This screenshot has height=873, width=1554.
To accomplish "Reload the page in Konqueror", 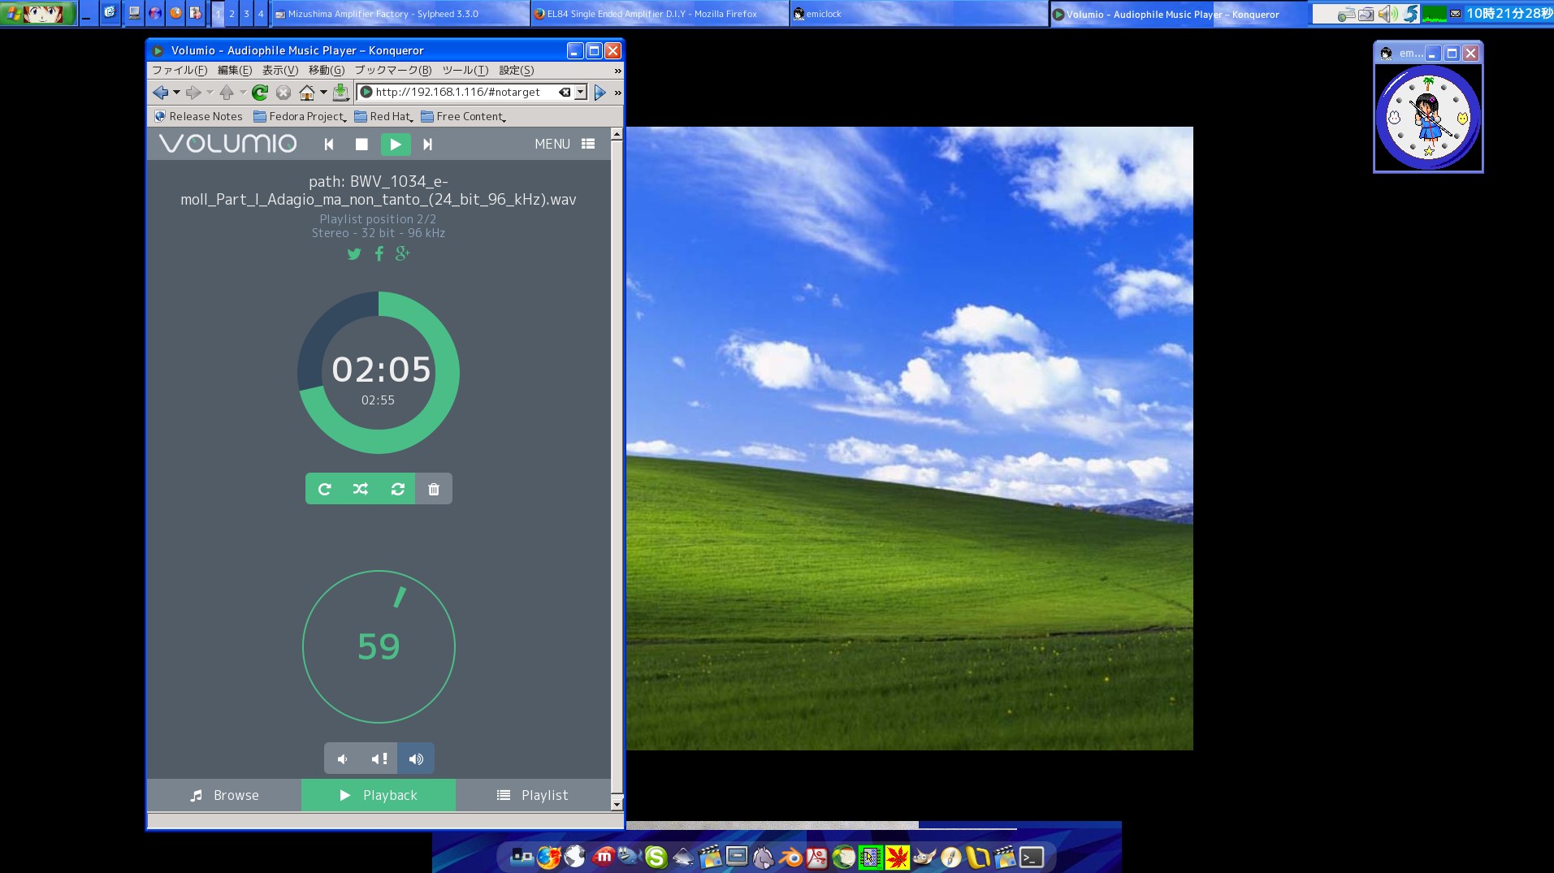I will click(260, 93).
